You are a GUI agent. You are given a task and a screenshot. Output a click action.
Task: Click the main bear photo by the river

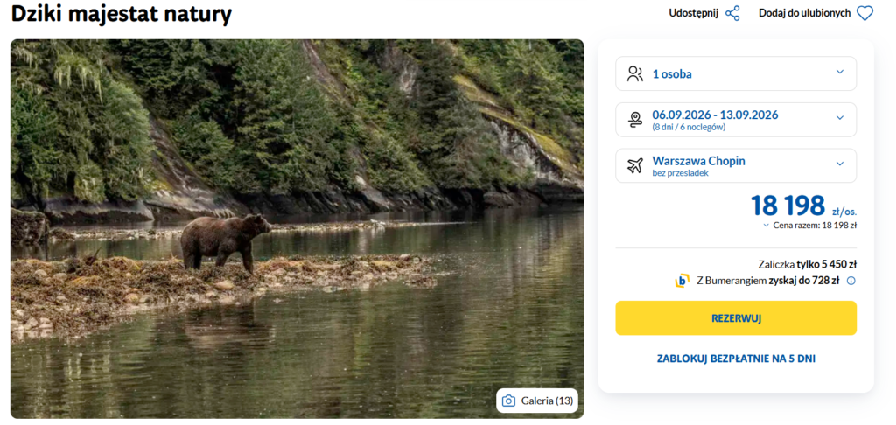297,227
